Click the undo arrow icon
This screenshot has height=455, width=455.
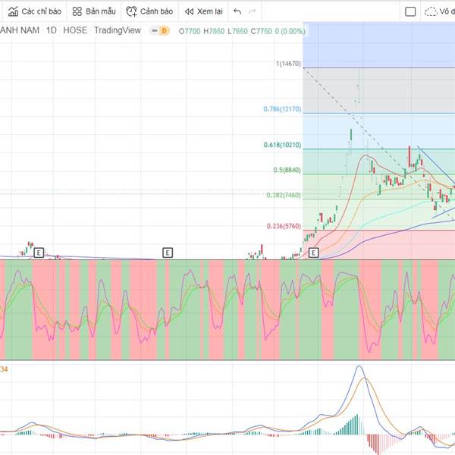pyautogui.click(x=237, y=11)
